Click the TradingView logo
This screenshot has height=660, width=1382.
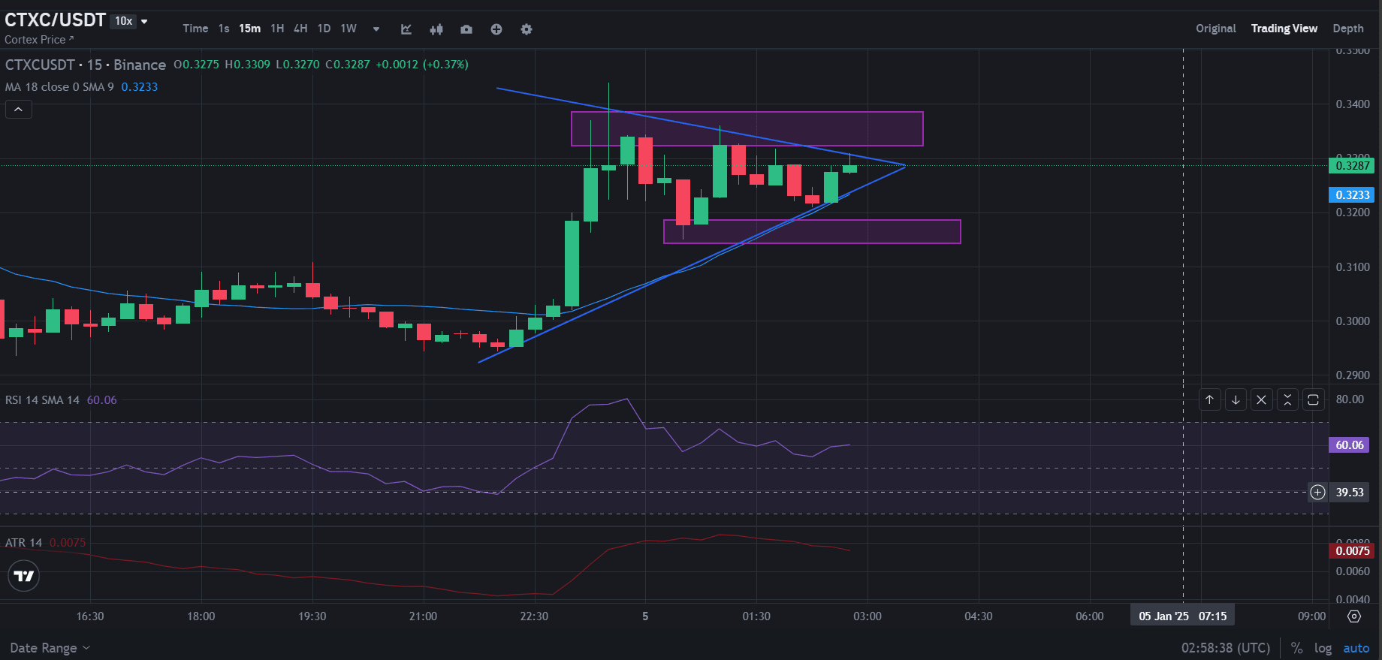click(x=24, y=576)
